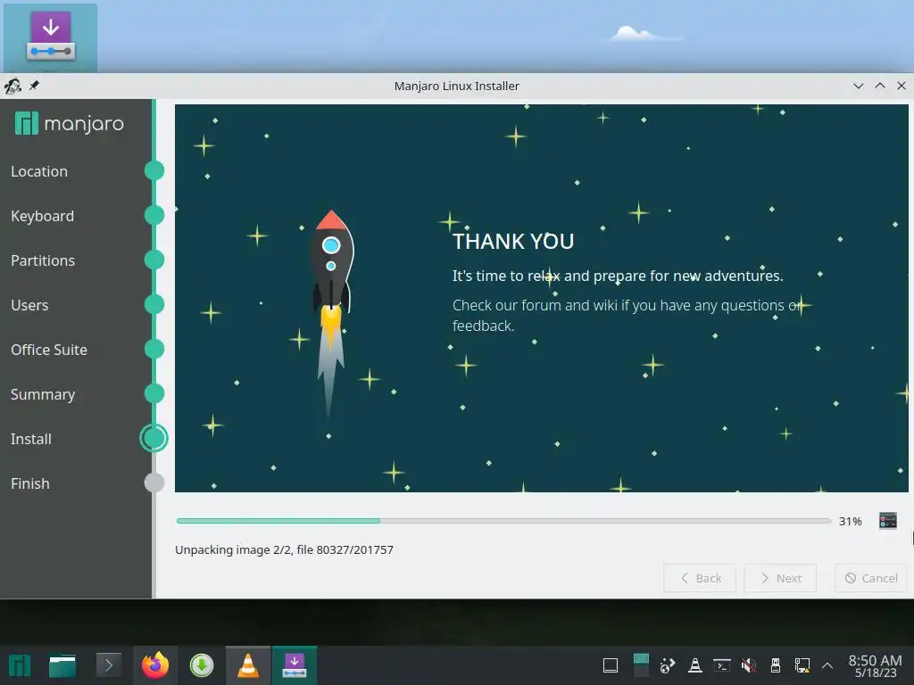Select the Summary step in sidebar
Viewport: 914px width, 685px height.
click(x=43, y=394)
